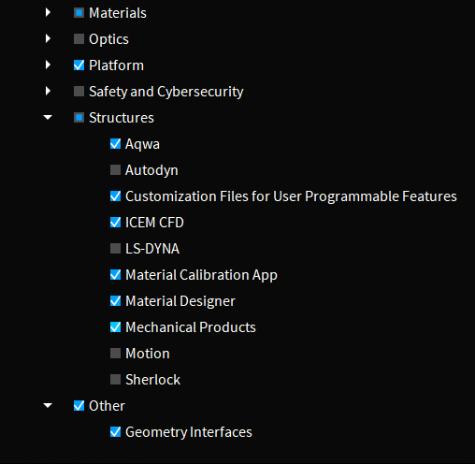Expand the Optics tree node
This screenshot has width=475, height=464.
(48, 38)
